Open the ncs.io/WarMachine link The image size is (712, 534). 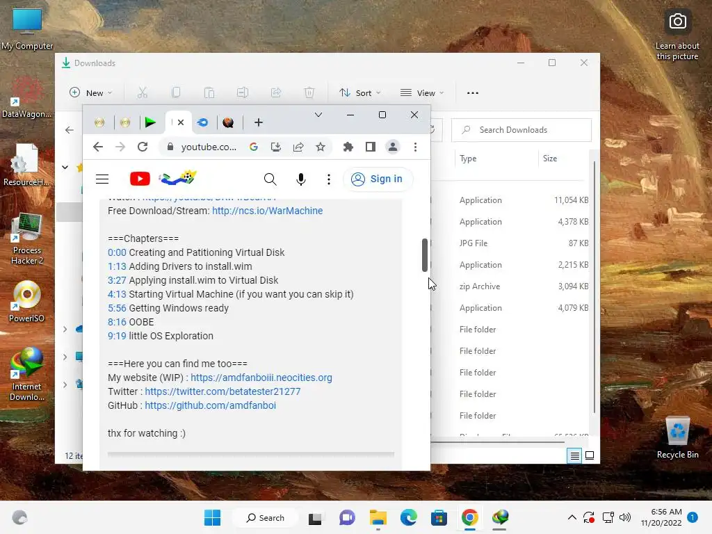[x=268, y=211]
